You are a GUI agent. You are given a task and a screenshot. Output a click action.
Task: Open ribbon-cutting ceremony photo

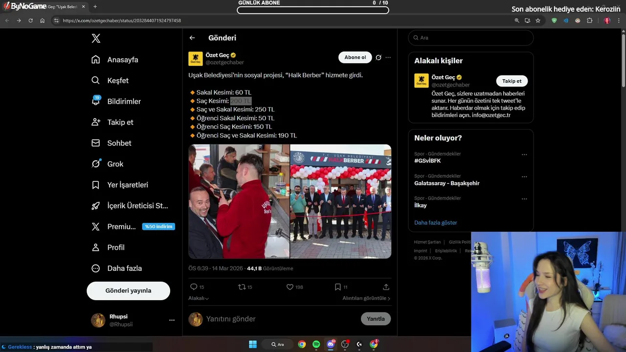pyautogui.click(x=341, y=201)
